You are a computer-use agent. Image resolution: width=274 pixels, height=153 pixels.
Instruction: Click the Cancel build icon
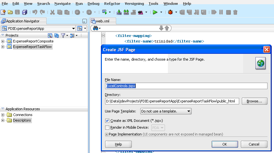(133, 12)
